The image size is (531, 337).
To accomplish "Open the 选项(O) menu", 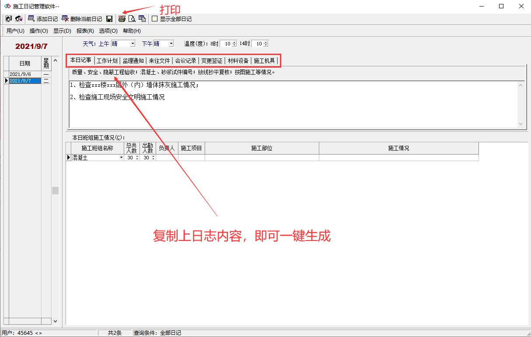I will click(x=108, y=31).
